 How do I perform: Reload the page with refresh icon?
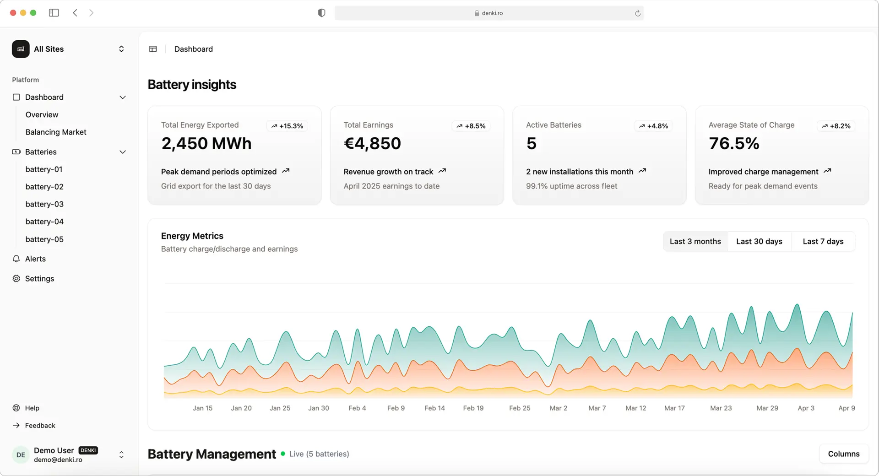(x=637, y=13)
